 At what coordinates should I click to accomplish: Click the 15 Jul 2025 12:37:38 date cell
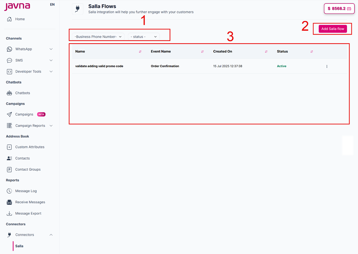(228, 66)
